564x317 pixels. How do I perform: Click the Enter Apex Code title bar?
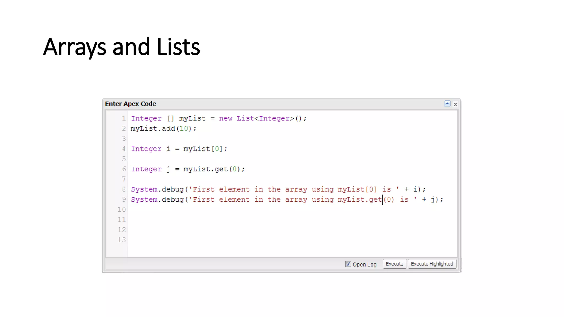[281, 104]
